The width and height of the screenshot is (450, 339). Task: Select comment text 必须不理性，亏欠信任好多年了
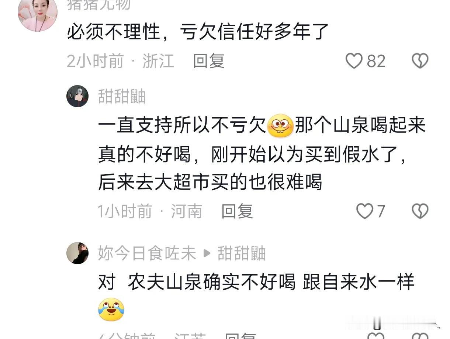coord(198,32)
